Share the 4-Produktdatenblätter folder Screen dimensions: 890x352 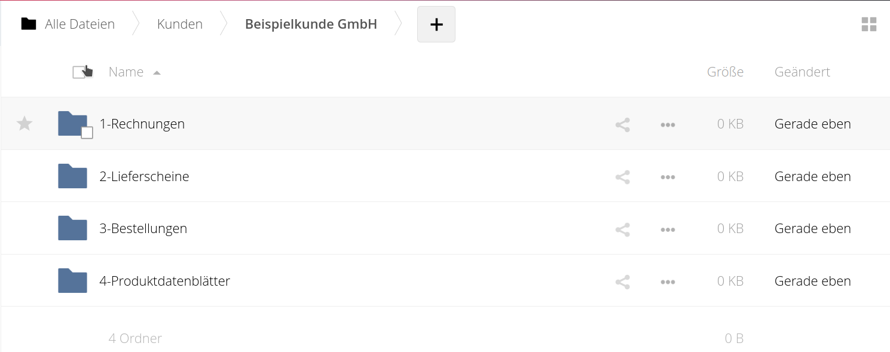pos(622,281)
